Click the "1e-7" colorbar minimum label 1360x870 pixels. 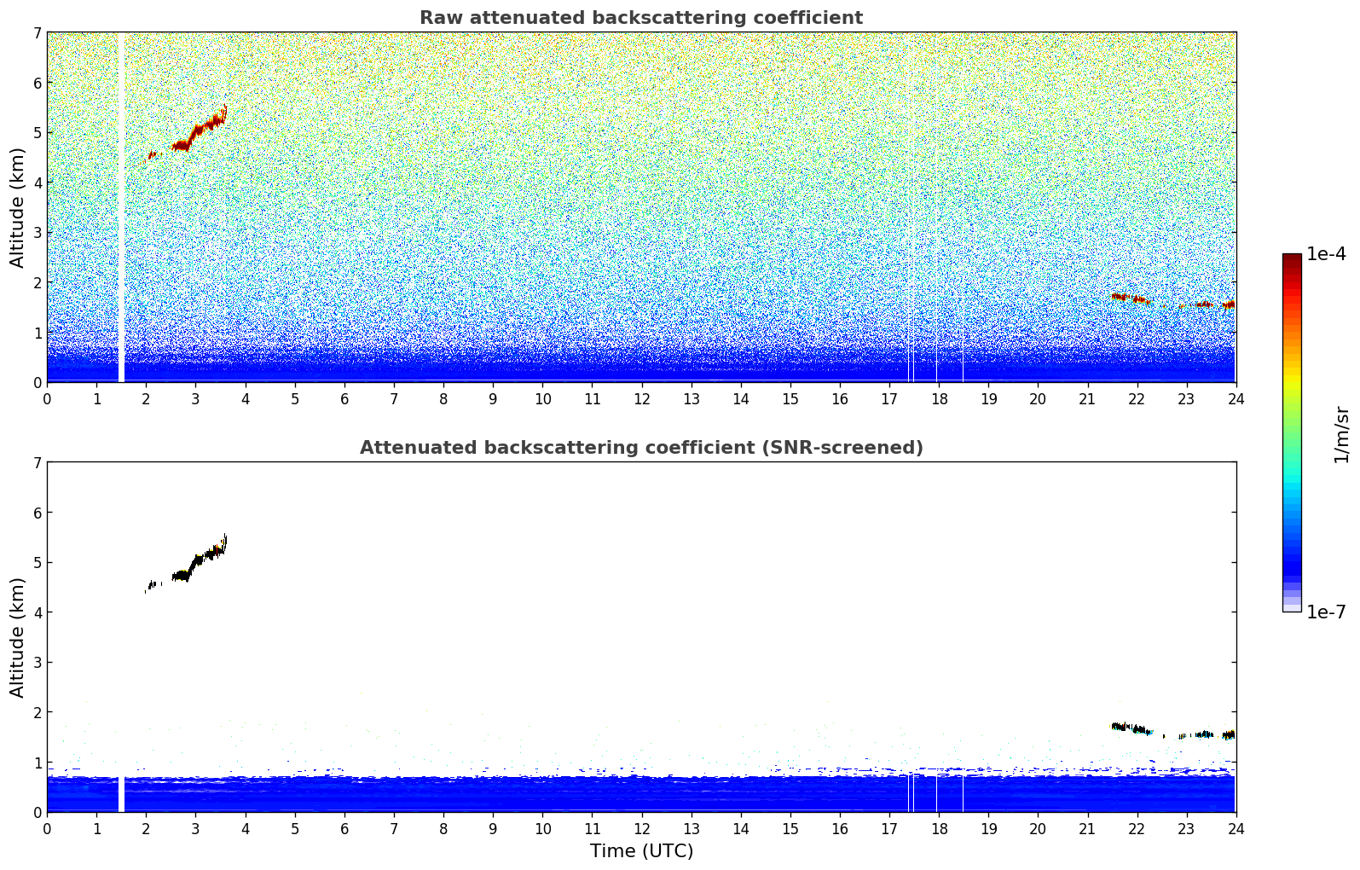click(1326, 612)
